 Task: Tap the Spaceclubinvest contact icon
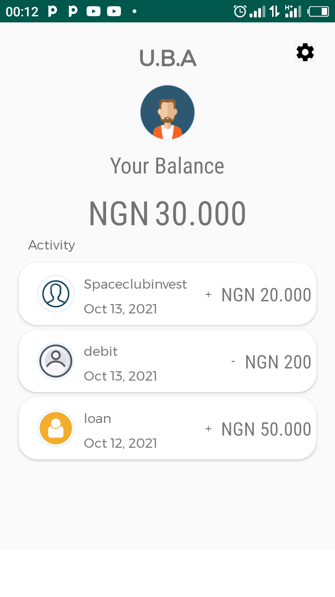point(56,294)
